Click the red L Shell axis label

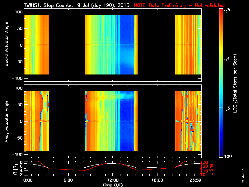pos(211,168)
